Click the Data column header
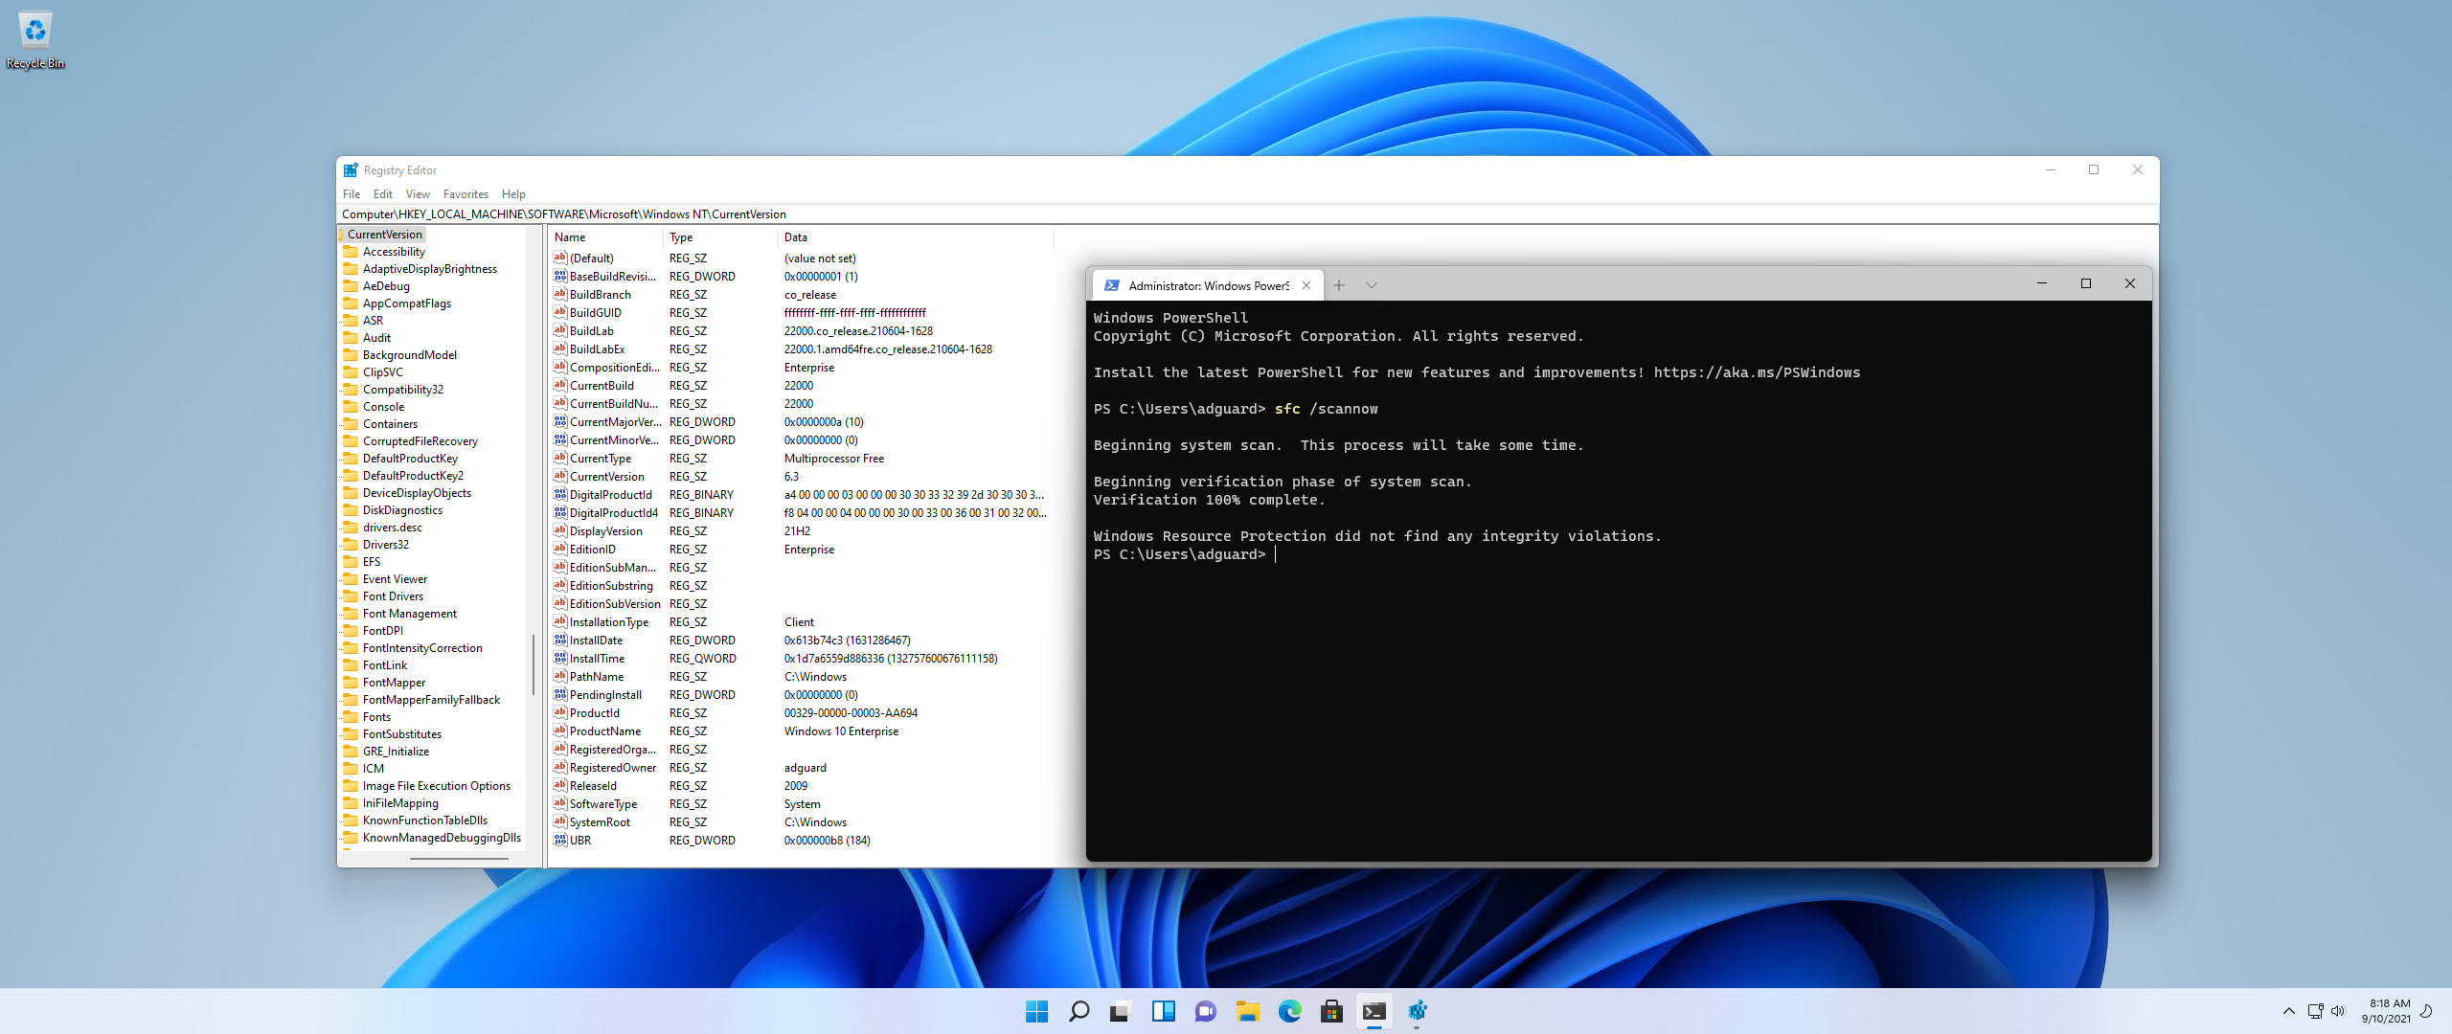The image size is (2452, 1034). (x=916, y=237)
